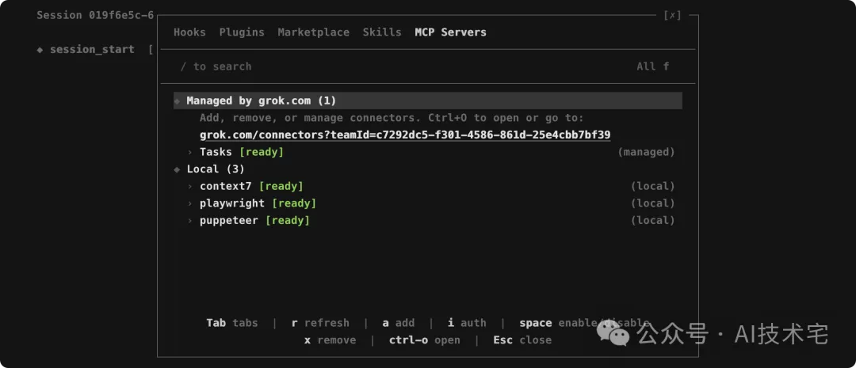Select the MCP Servers tab
Viewport: 856px width, 368px height.
point(450,32)
